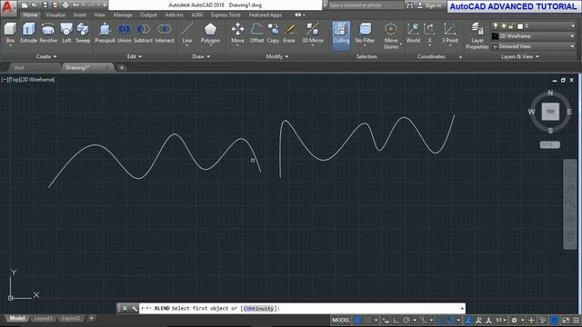Toggle the Culling selection option

(341, 36)
